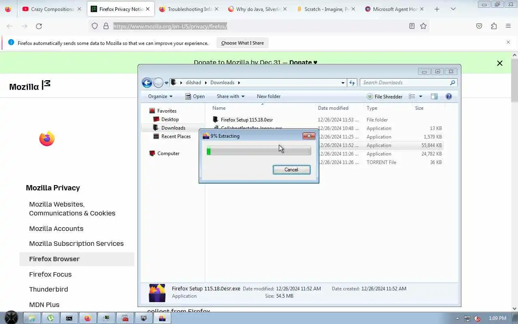Image resolution: width=518 pixels, height=324 pixels.
Task: Click Open in the Explorer toolbar
Action: tap(195, 96)
